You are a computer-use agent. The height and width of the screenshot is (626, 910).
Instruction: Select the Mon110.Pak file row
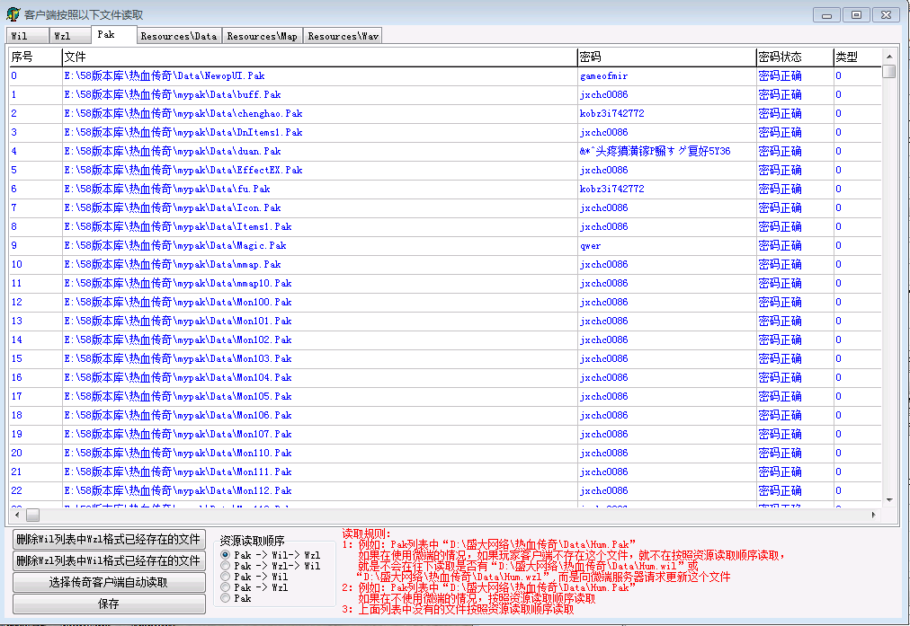pos(445,454)
